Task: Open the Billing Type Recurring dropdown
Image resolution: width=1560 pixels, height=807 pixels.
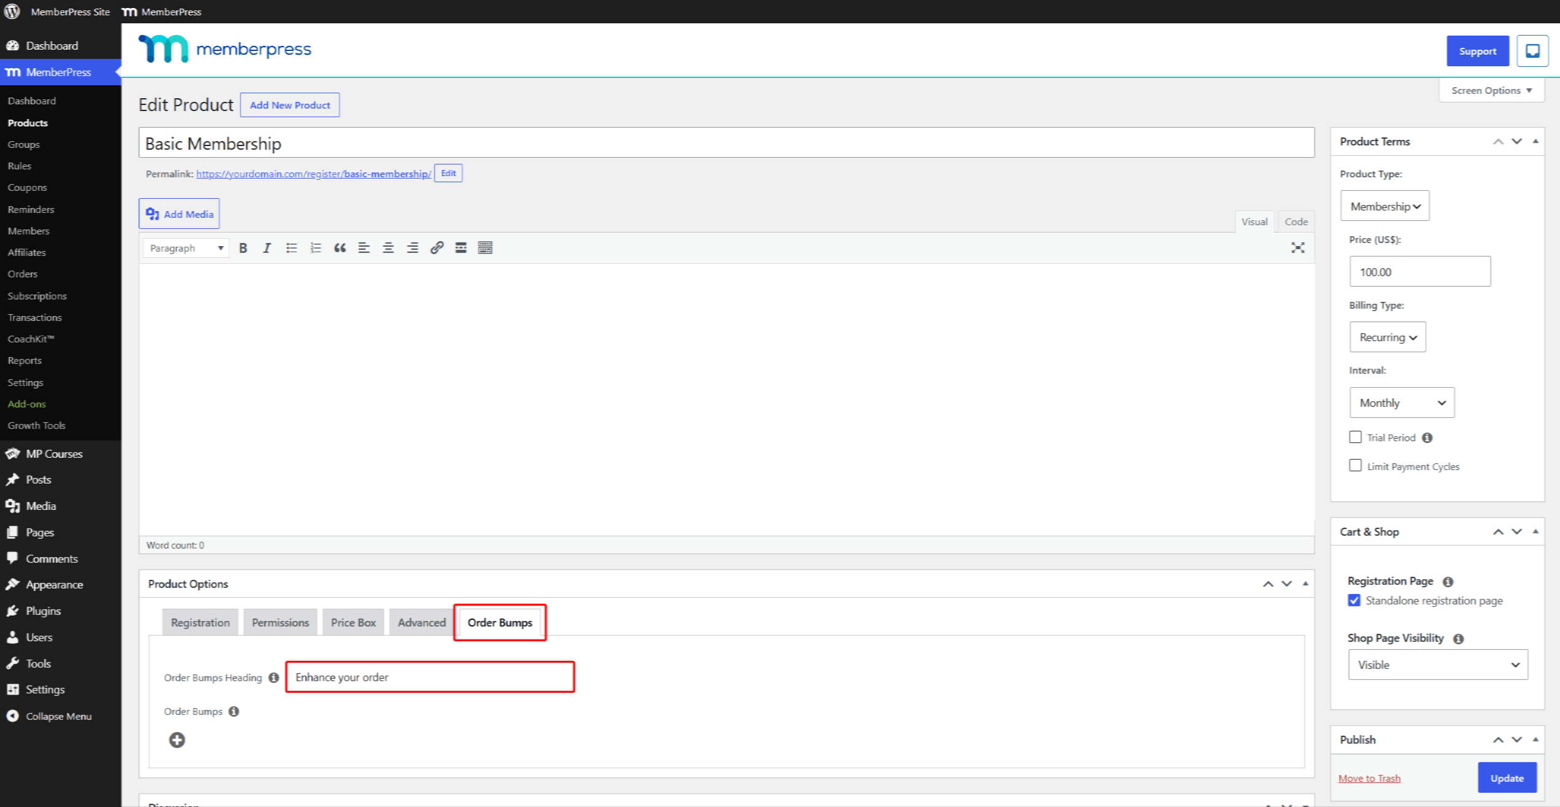Action: [1388, 337]
